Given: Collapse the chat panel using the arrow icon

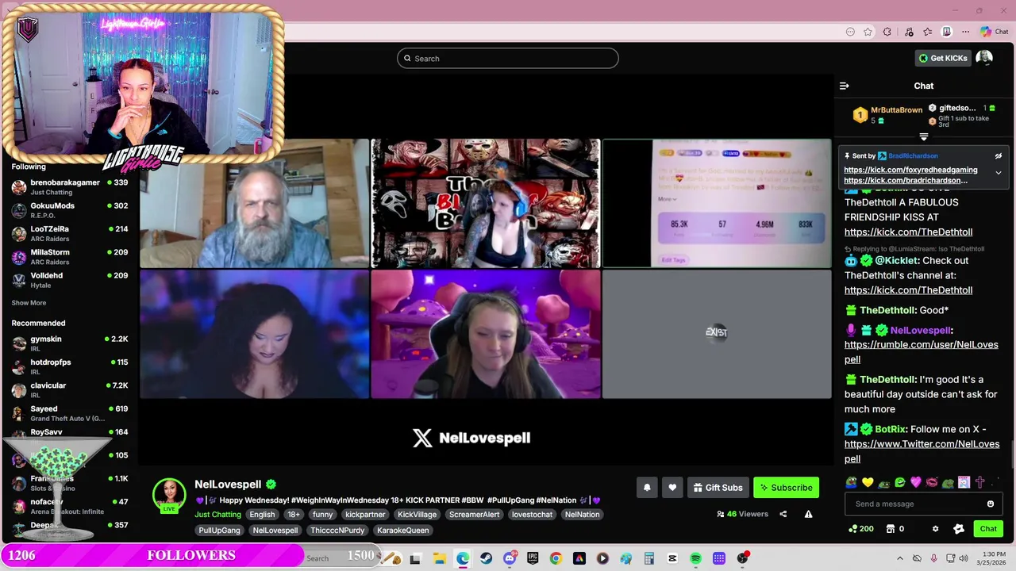Looking at the screenshot, I should tap(844, 86).
